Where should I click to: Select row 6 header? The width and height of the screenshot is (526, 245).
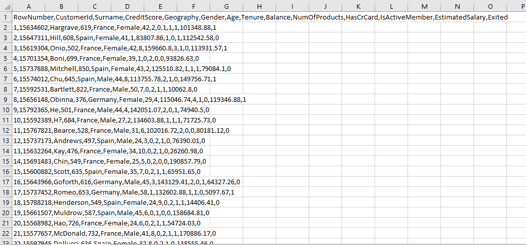6,68
